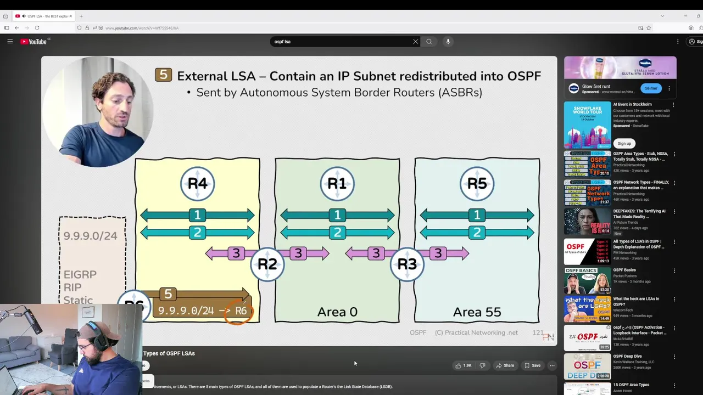Screen dimensions: 703x395
Task: Open options for 'All Types of LSA's' video
Action: pos(674,242)
